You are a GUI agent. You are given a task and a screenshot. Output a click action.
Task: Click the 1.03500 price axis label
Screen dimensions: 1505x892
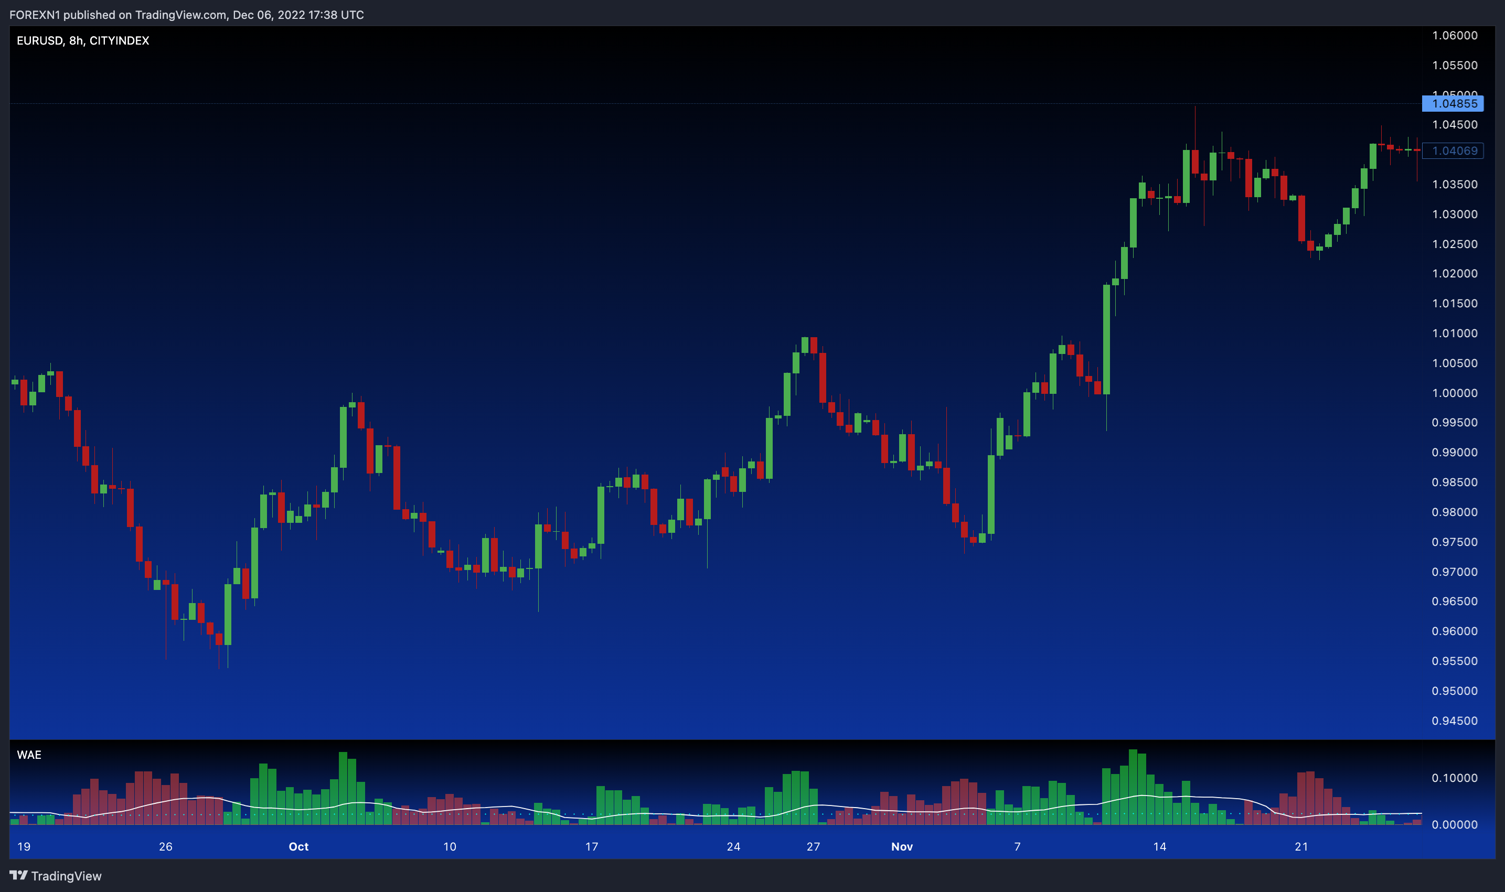(1455, 185)
